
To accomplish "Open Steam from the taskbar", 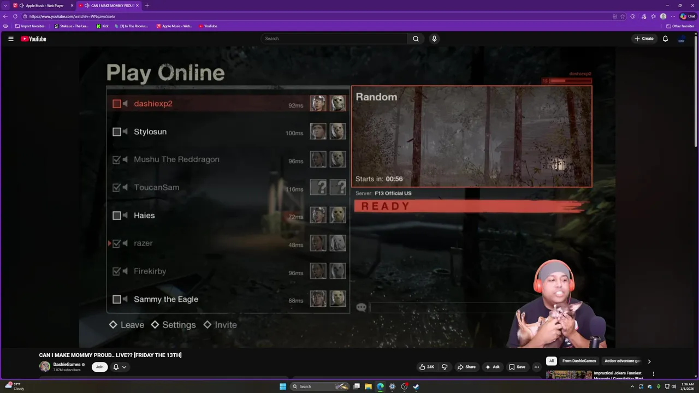I will click(416, 386).
